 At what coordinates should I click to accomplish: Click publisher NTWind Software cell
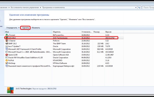click(60, 63)
